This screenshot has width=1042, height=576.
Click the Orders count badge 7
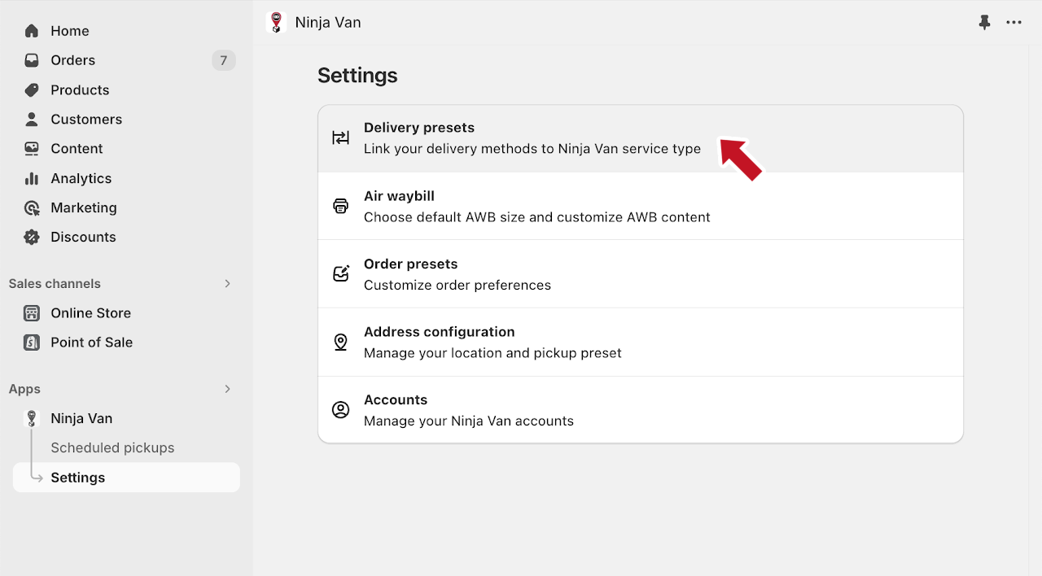pos(223,60)
